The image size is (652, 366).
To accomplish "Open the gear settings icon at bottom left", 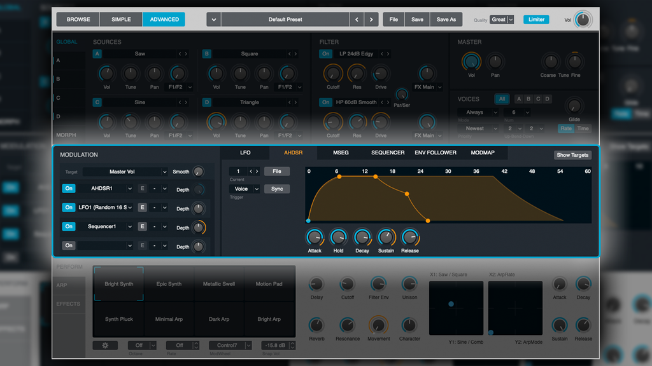I will (105, 345).
